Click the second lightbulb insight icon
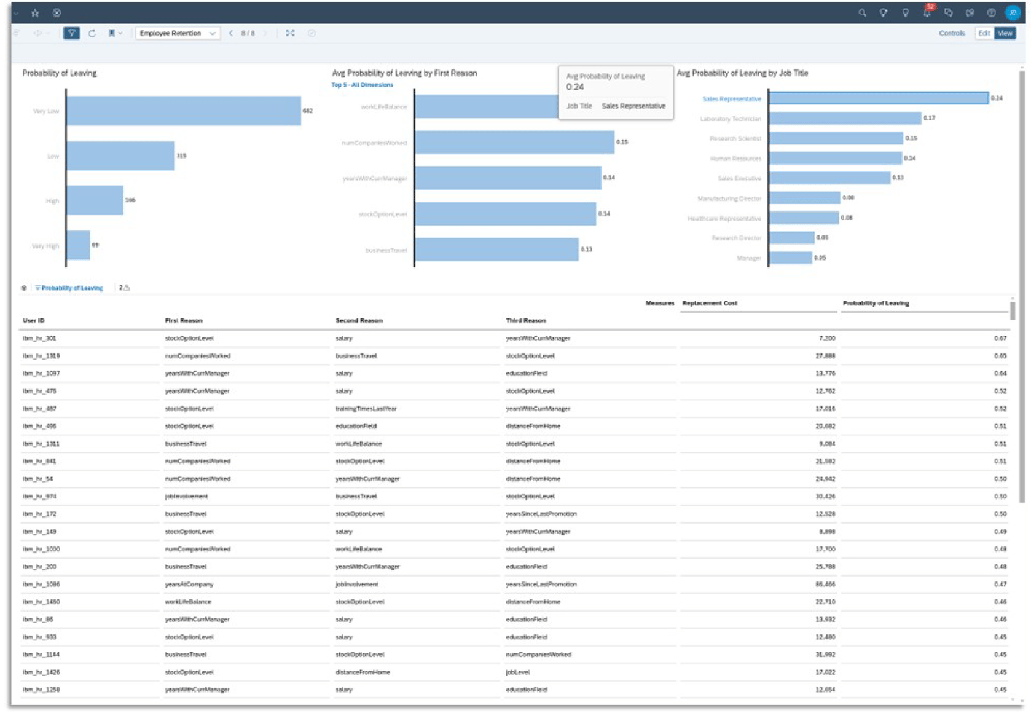This screenshot has width=1031, height=713. tap(905, 12)
